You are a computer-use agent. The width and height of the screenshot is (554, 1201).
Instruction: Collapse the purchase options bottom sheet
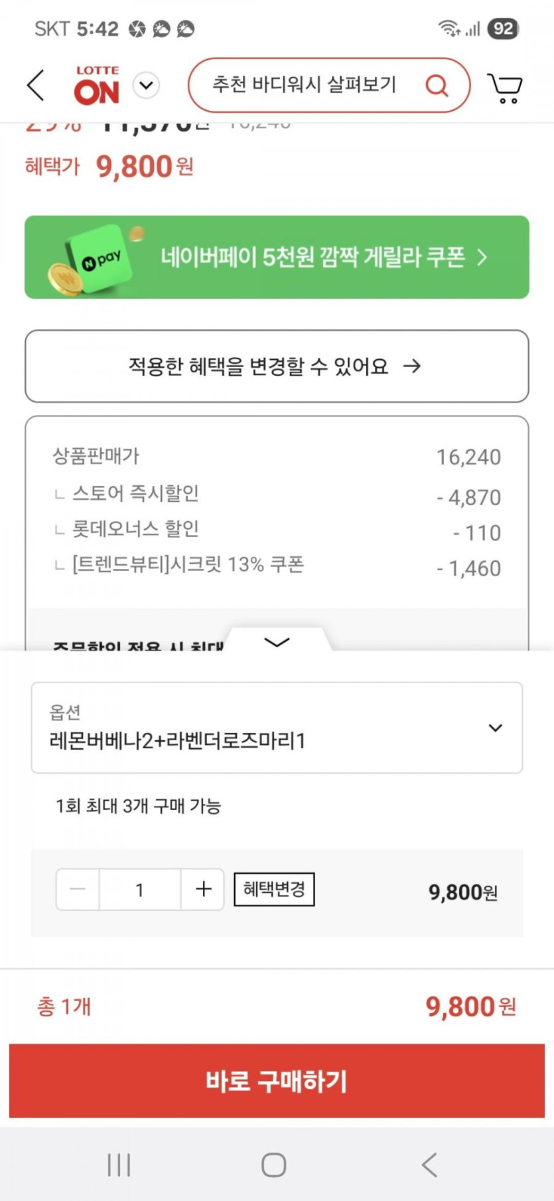tap(277, 641)
